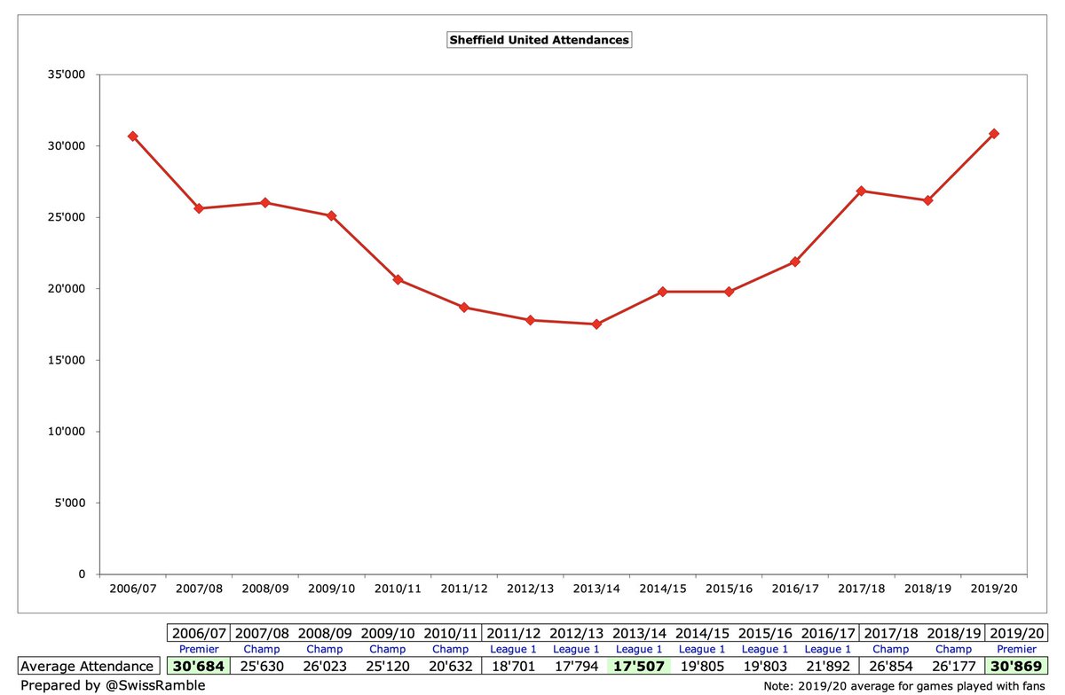Click the 2016/17 data point marker
1065x695 pixels.
(x=795, y=262)
